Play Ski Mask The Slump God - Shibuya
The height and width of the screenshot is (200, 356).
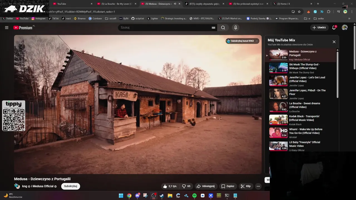(302, 68)
